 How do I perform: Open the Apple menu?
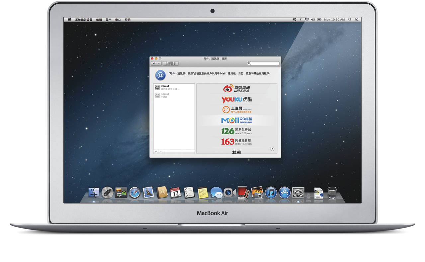[70, 20]
